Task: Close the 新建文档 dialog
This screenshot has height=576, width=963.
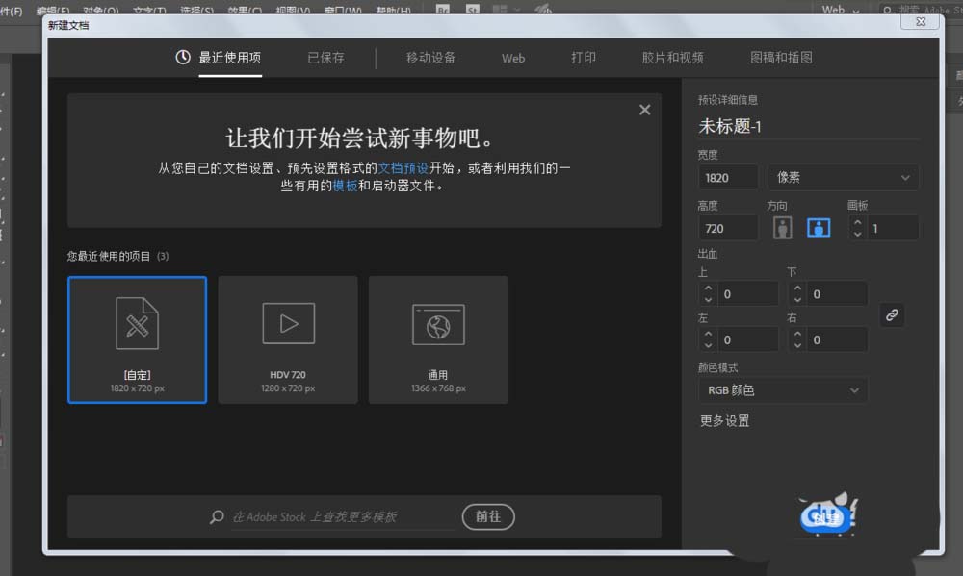Action: click(920, 21)
